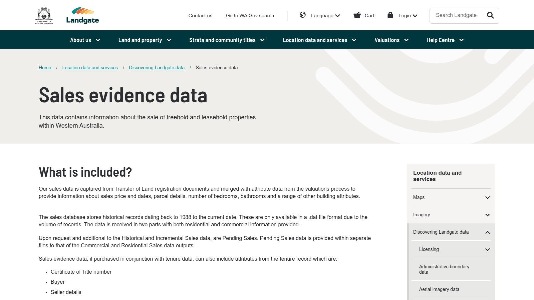Select Administrative boundary data in sidebar

tap(444, 269)
